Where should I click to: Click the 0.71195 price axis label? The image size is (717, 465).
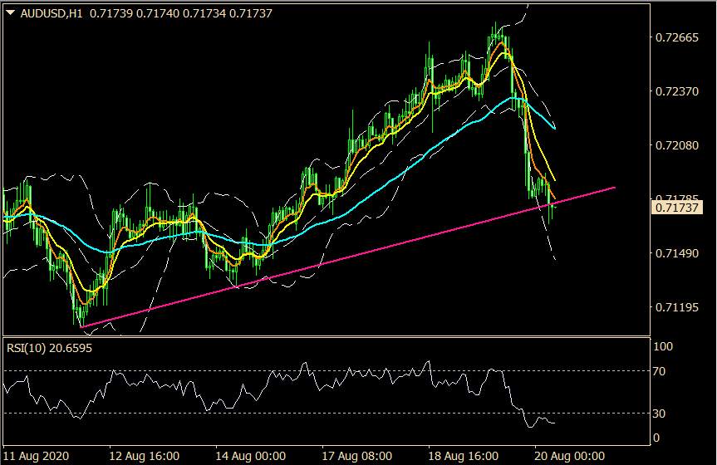(x=677, y=307)
